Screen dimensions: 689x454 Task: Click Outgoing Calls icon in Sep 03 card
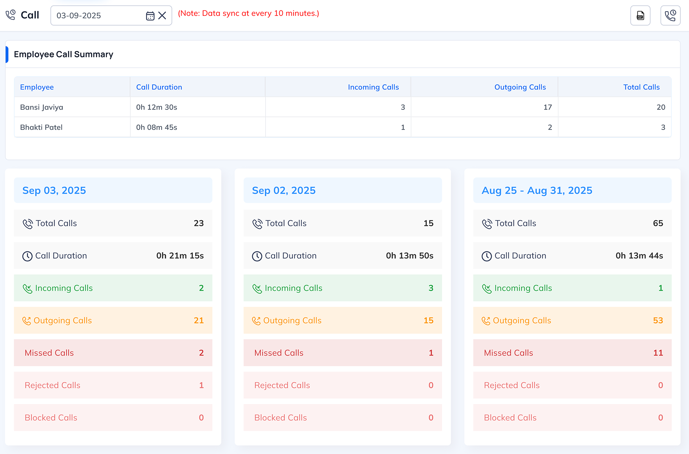(x=27, y=321)
